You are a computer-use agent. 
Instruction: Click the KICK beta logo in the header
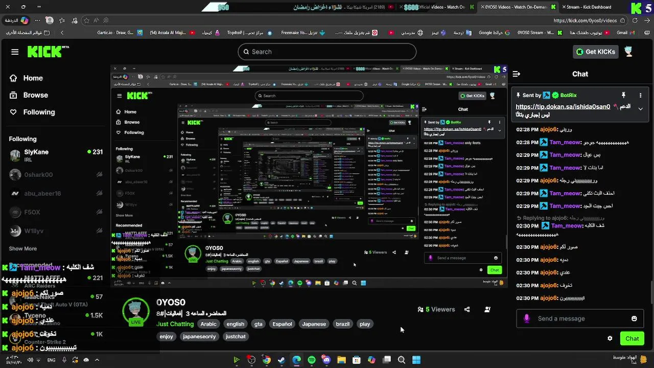(x=48, y=51)
